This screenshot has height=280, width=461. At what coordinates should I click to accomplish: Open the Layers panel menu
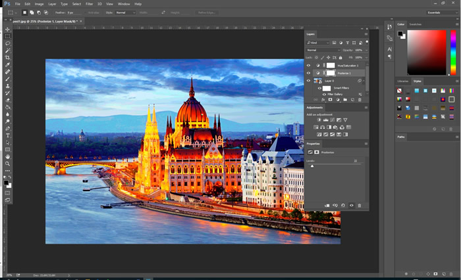pyautogui.click(x=366, y=34)
